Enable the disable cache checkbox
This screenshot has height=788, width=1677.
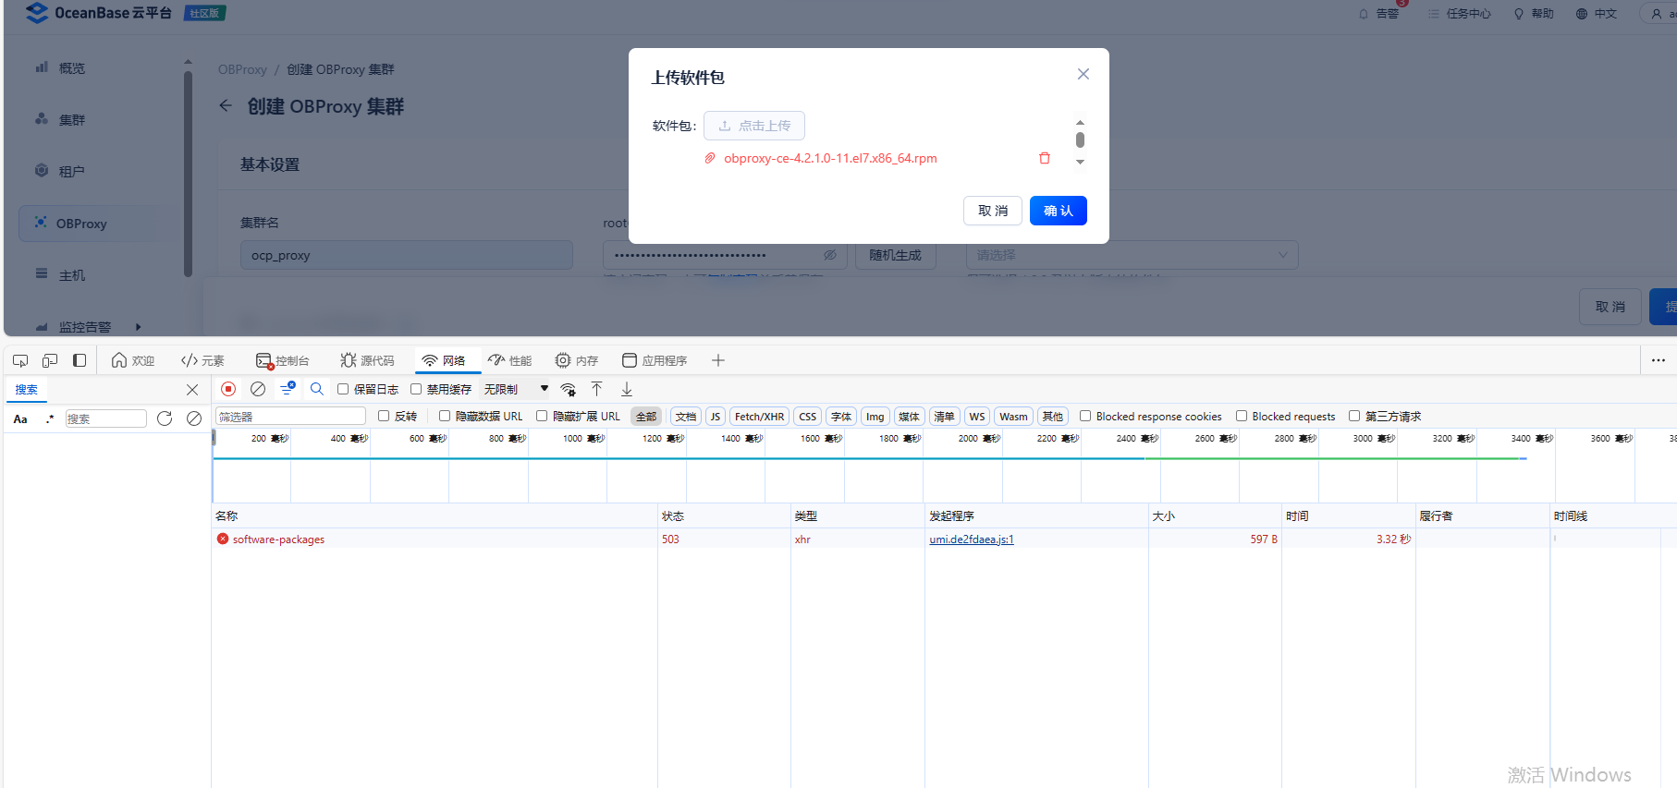416,389
